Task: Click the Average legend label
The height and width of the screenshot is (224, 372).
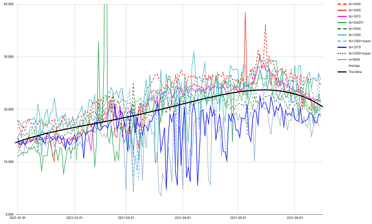Action: click(354, 66)
